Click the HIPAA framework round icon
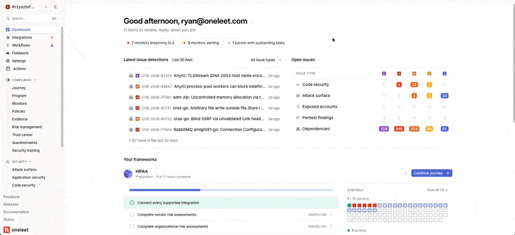The image size is (515, 235). [128, 174]
